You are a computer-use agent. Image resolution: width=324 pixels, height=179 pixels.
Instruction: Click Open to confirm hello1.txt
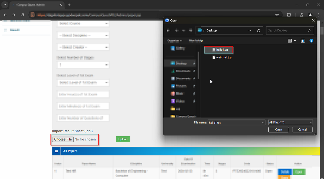(278, 129)
